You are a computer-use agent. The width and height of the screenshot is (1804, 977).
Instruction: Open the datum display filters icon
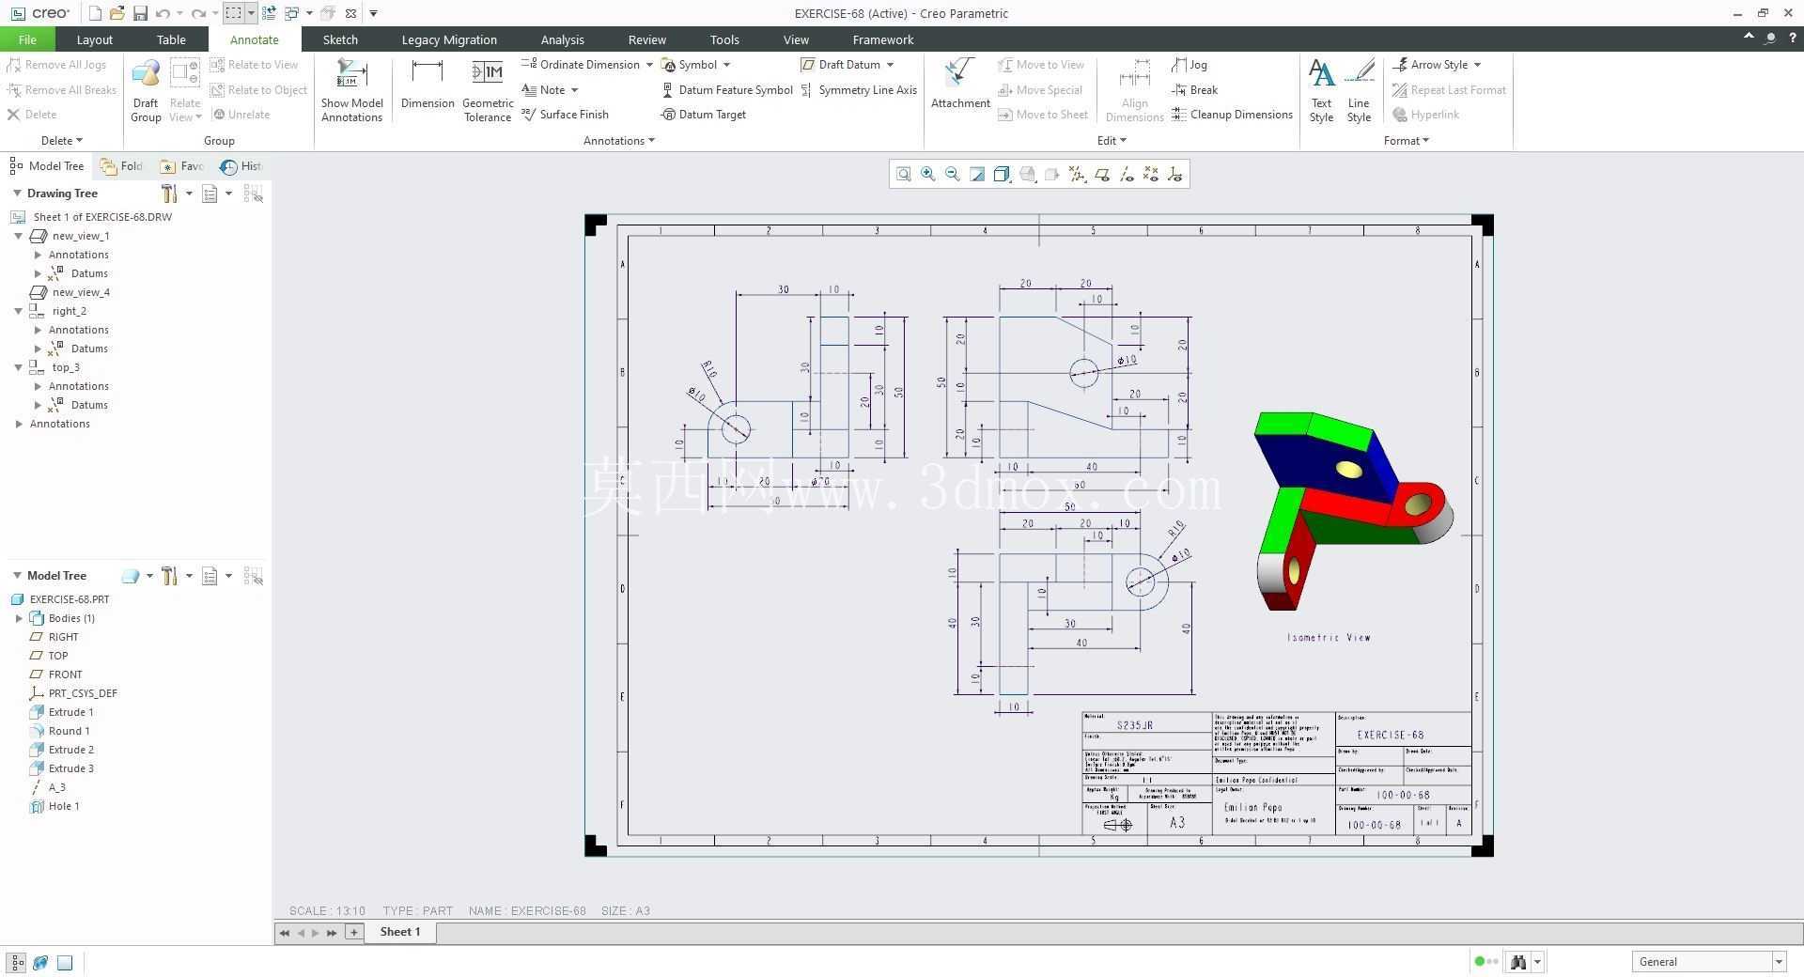1077,174
